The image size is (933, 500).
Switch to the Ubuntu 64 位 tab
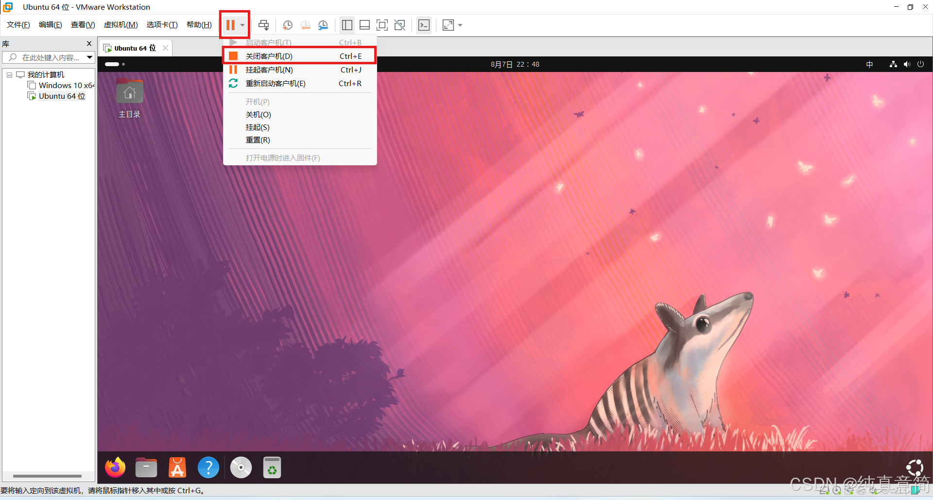[x=135, y=48]
